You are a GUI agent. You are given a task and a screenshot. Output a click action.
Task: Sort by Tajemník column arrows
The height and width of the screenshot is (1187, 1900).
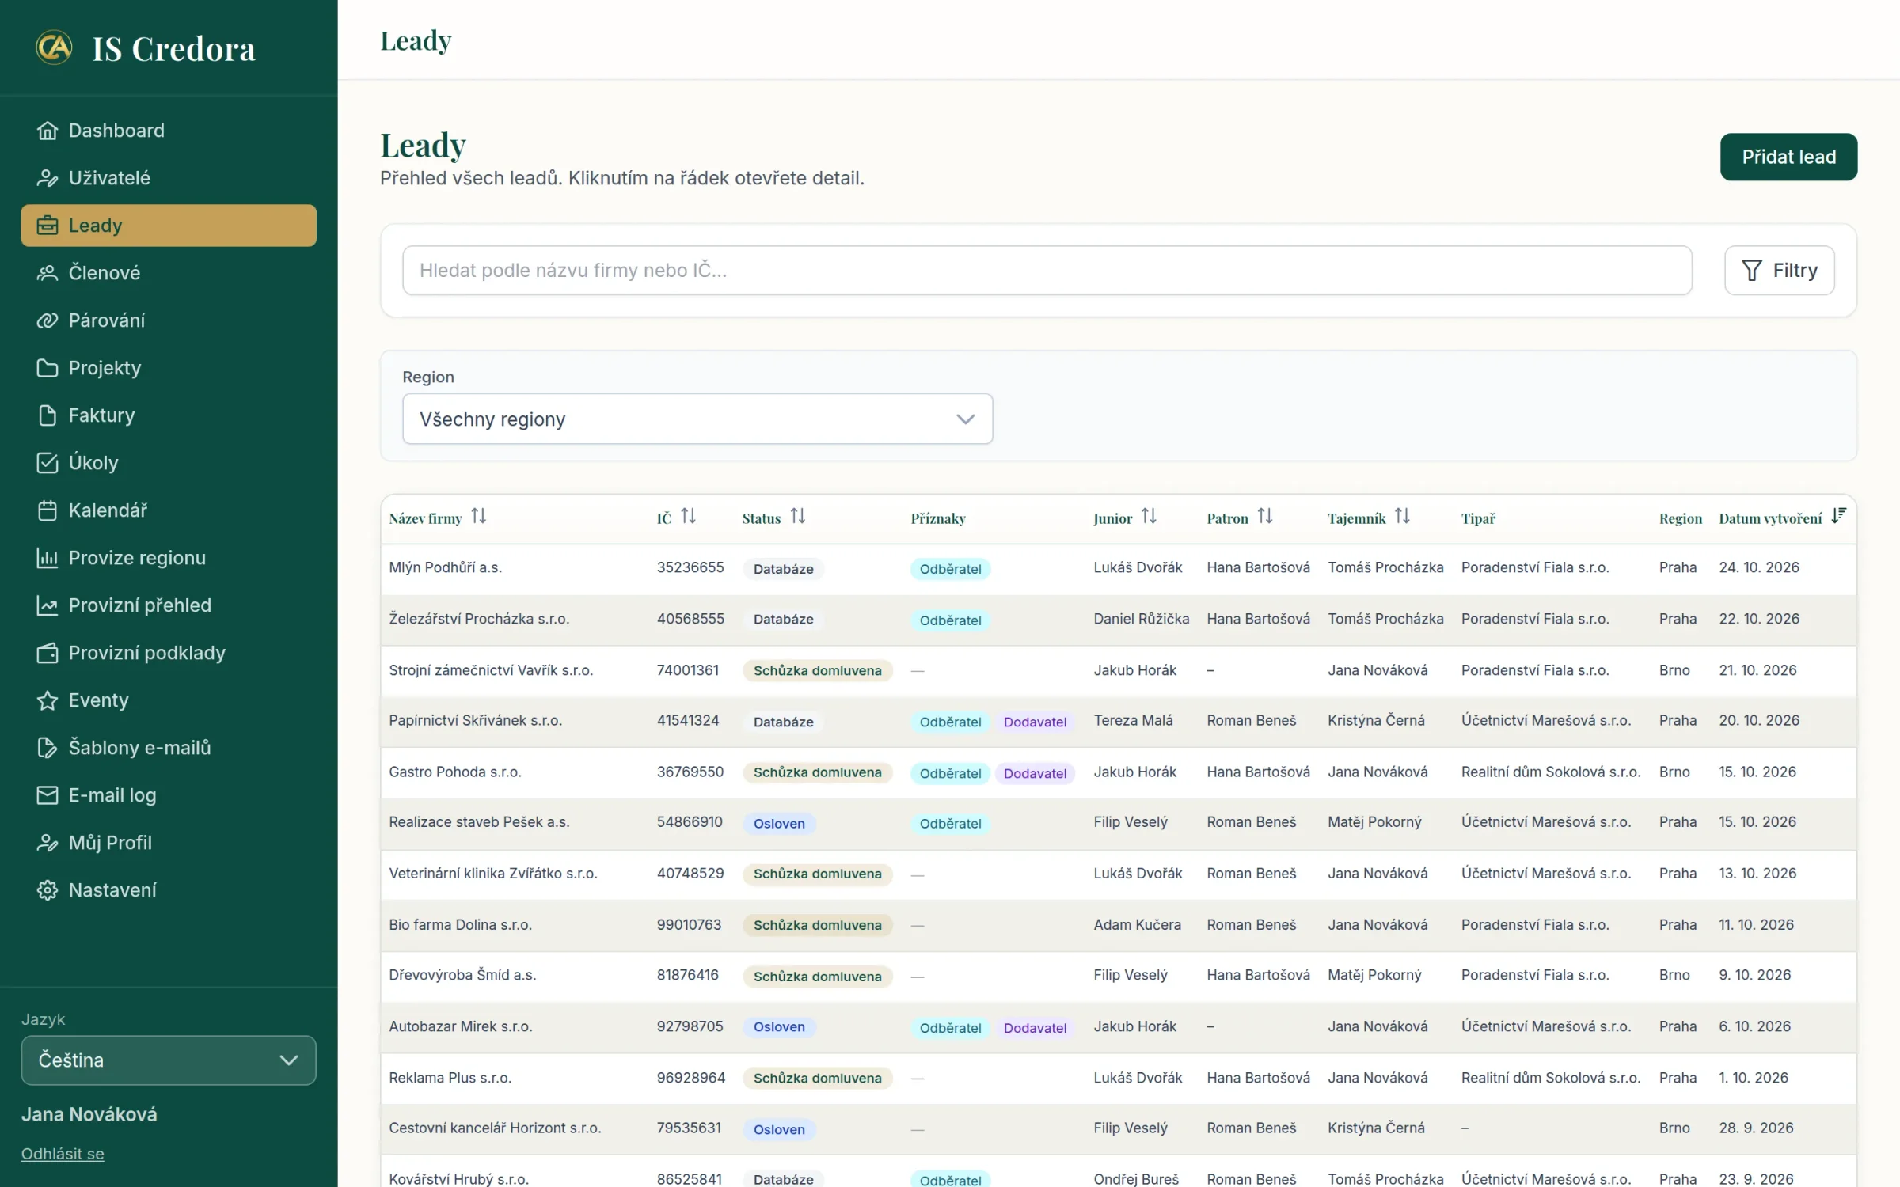click(x=1401, y=517)
